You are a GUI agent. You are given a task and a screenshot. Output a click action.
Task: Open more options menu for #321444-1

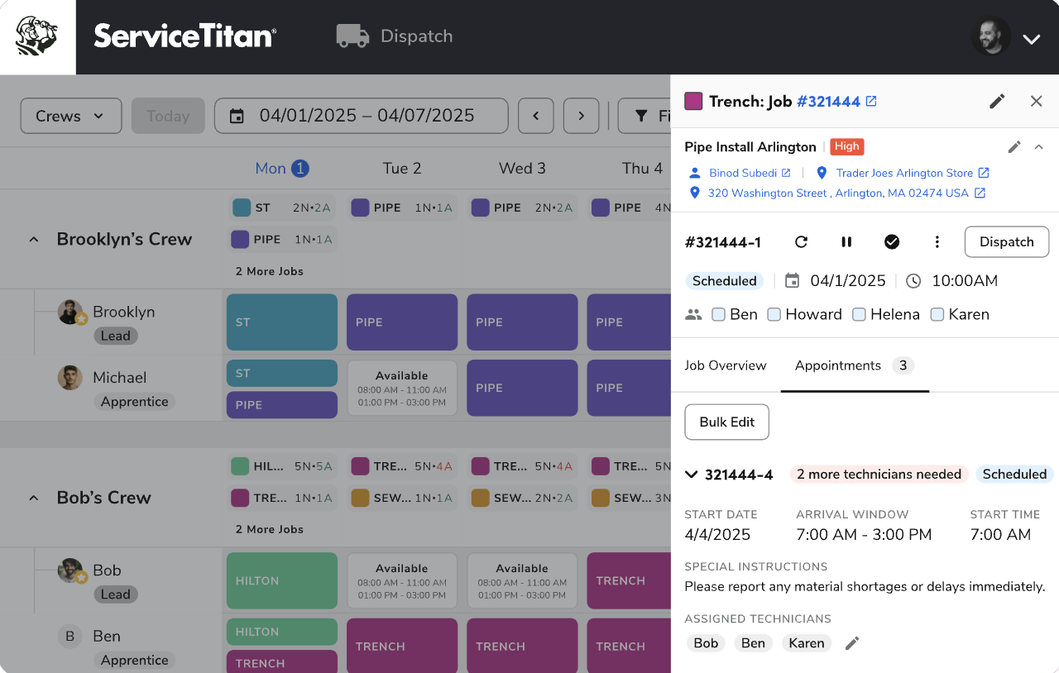pos(937,242)
